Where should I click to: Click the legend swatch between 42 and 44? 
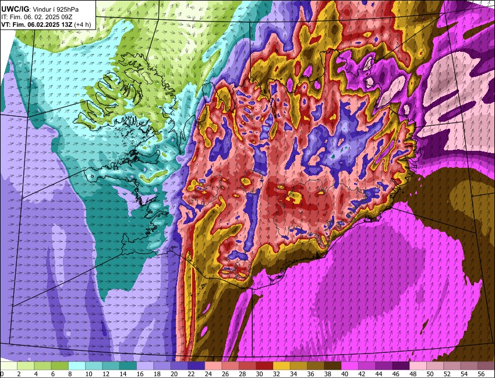click(x=367, y=366)
